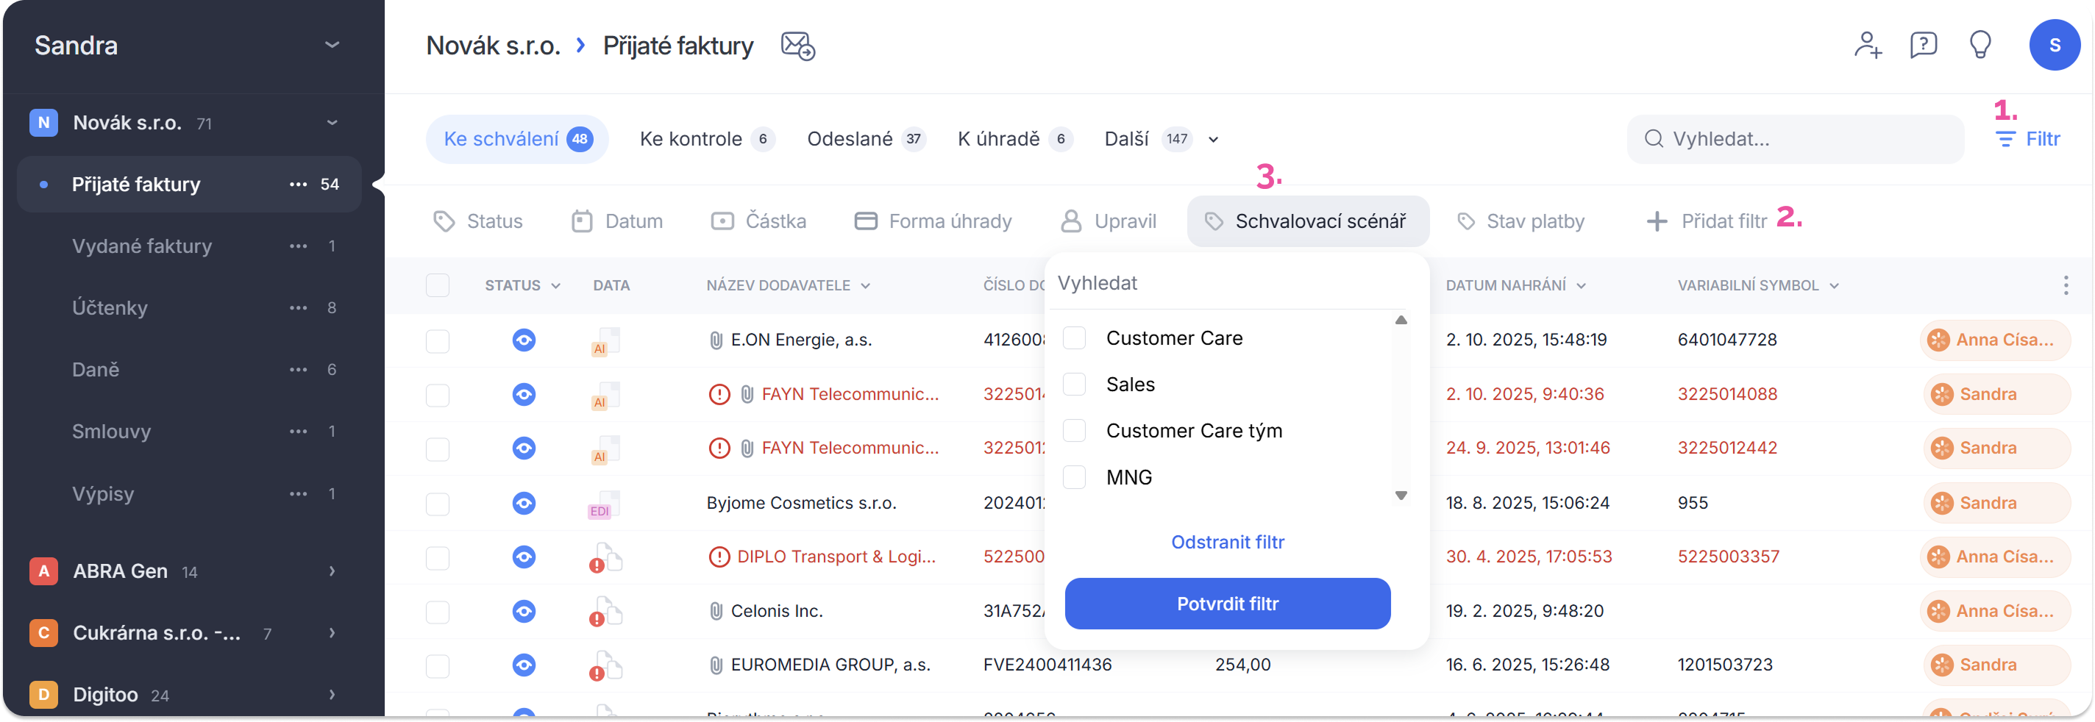Screen dimensions: 2095x722
Task: Open the three-dot menu next to Účtenky
Action: [299, 308]
